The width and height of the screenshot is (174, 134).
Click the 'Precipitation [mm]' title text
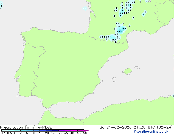pyautogui.click(x=18, y=127)
